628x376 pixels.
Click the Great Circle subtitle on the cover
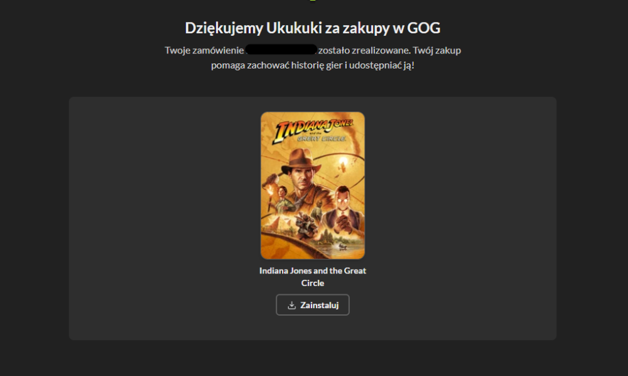pyautogui.click(x=322, y=139)
